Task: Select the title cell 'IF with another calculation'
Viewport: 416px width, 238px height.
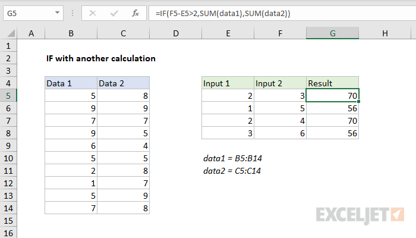Action: pos(100,58)
